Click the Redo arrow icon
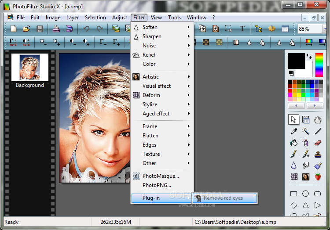The height and width of the screenshot is (230, 330). [x=99, y=29]
